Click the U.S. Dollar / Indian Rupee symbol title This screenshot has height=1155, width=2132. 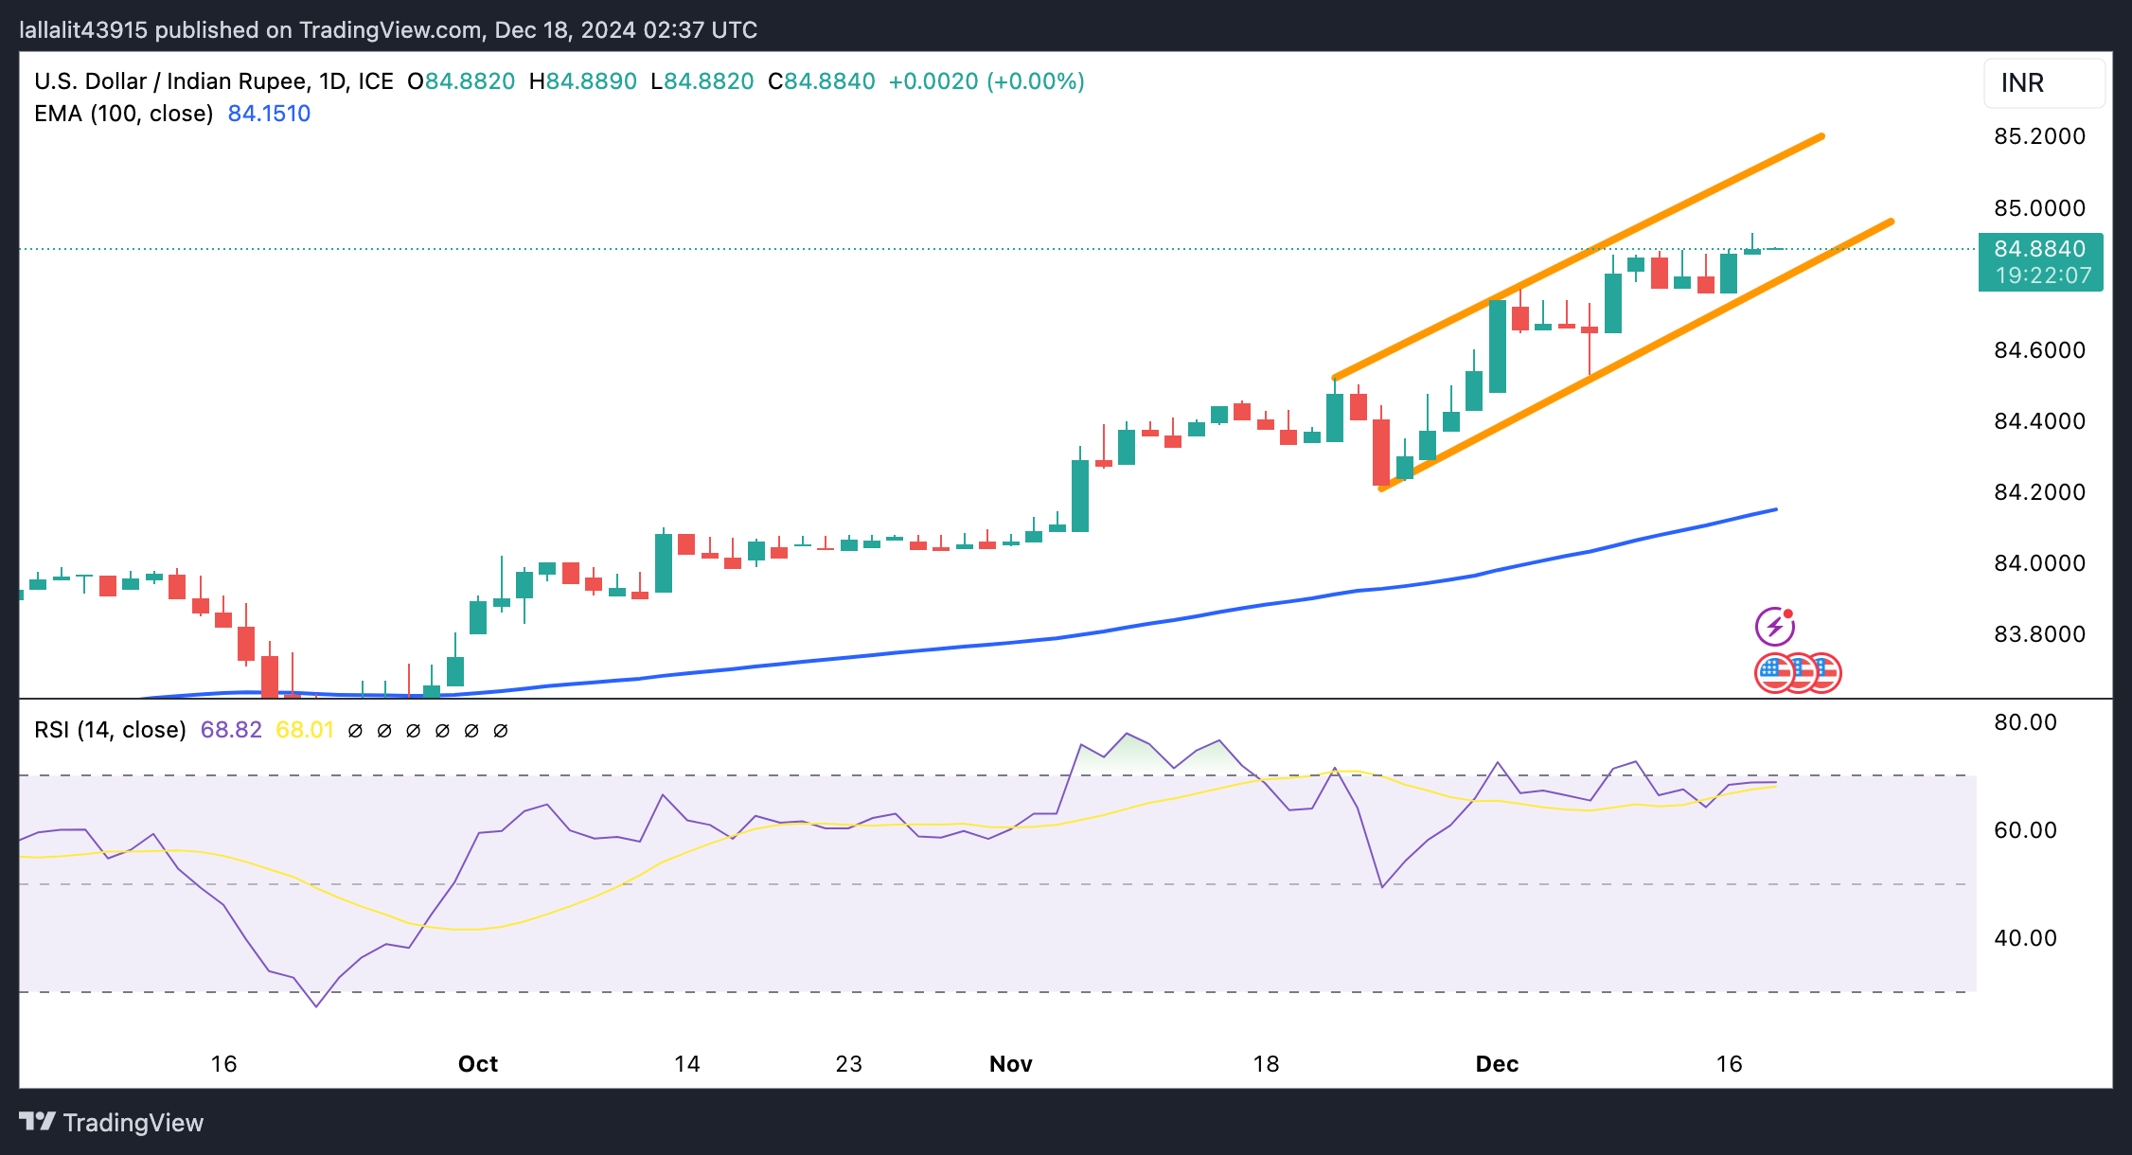tap(170, 81)
